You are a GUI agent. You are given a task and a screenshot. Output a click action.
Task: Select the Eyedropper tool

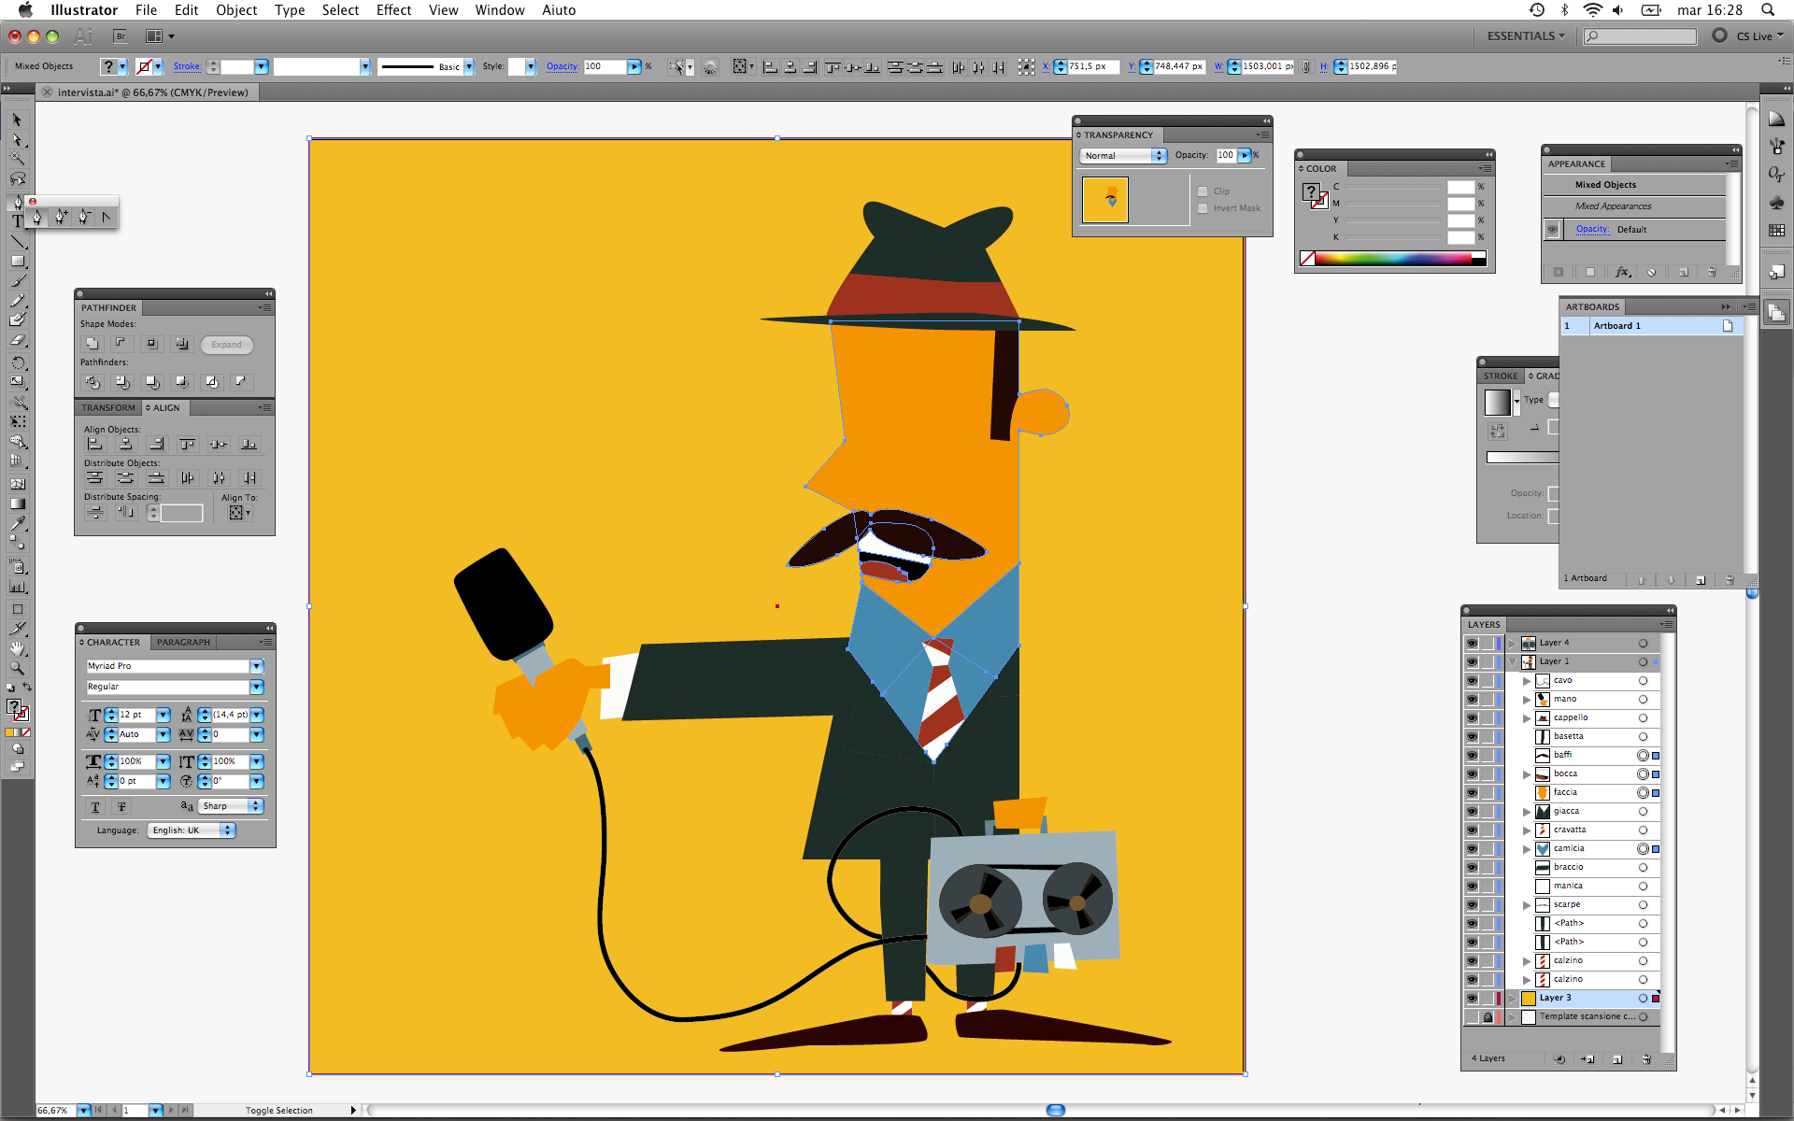17,524
